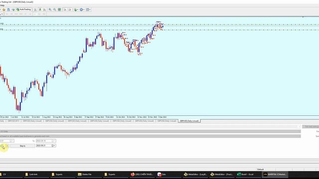Screen dimensions: 319x179
Task: Open the Templates icon
Action: point(88,9)
